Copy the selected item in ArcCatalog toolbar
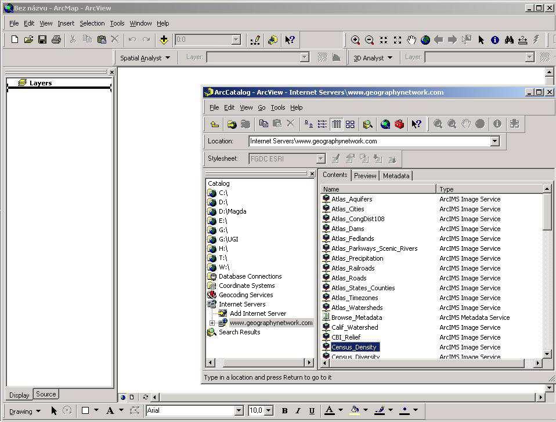Screen dimensions: 556x422 (x=263, y=124)
